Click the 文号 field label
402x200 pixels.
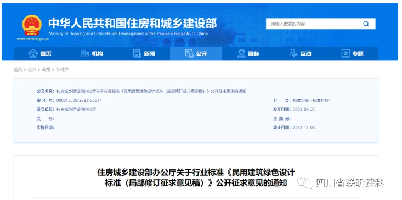point(46,118)
